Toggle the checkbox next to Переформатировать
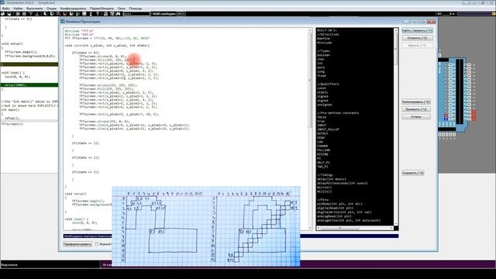Viewport: 496px width, 279px height. coord(97,244)
